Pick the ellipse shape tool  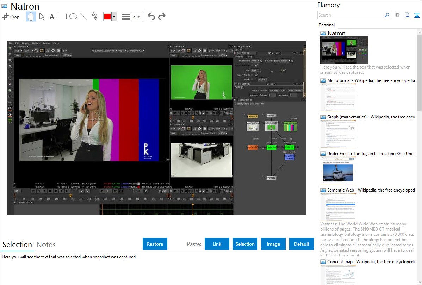tap(73, 17)
